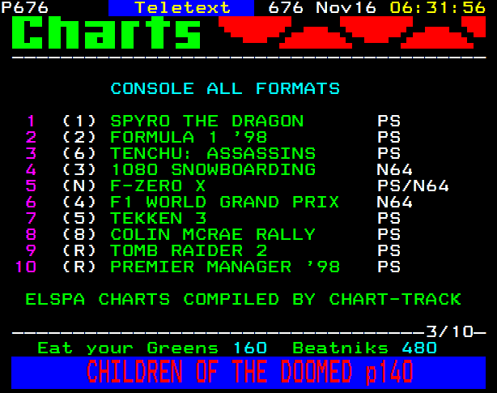Image resolution: width=497 pixels, height=393 pixels.
Task: Click the Nov16 date in header
Action: click(x=346, y=7)
